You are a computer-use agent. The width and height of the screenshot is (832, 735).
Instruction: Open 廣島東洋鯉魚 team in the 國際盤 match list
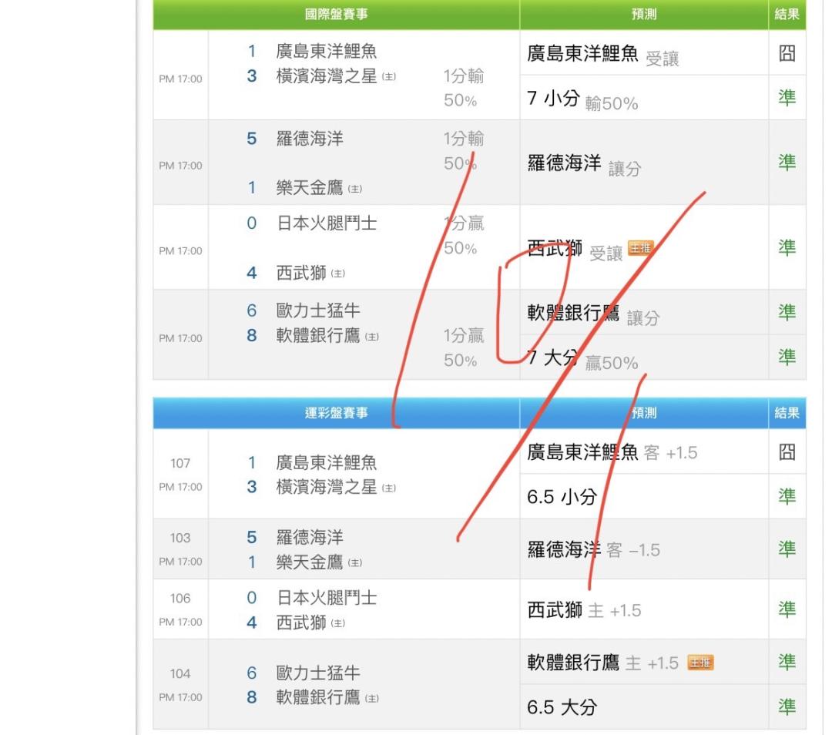tap(327, 52)
